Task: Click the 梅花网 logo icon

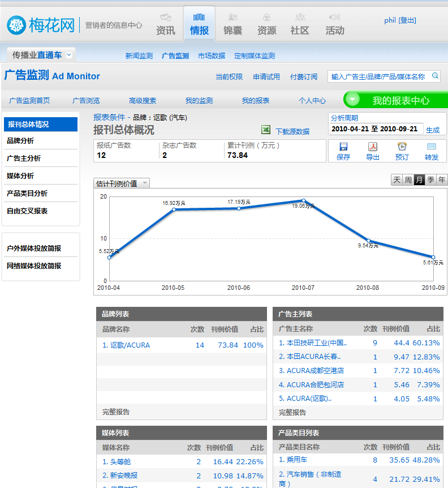Action: pyautogui.click(x=16, y=25)
